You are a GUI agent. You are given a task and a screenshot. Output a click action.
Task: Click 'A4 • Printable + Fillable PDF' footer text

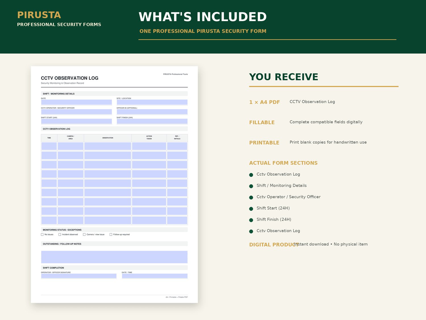click(177, 297)
